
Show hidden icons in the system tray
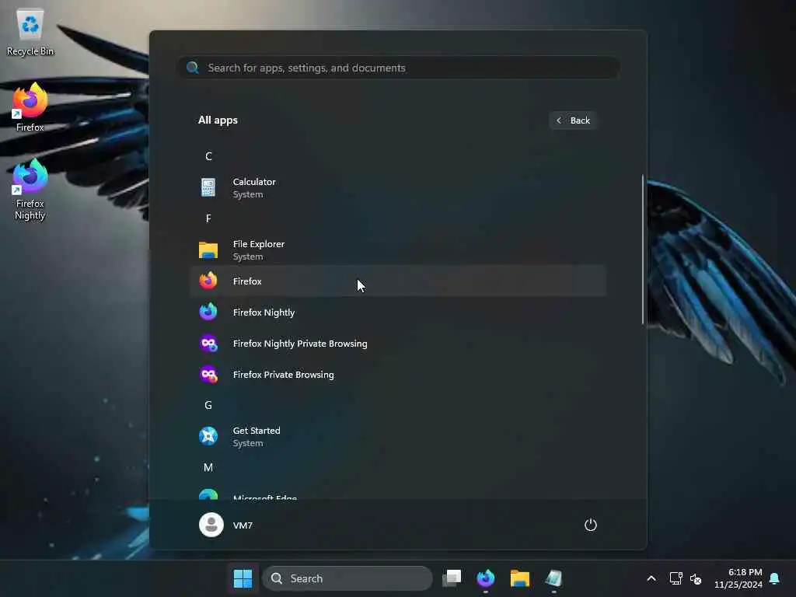click(651, 578)
